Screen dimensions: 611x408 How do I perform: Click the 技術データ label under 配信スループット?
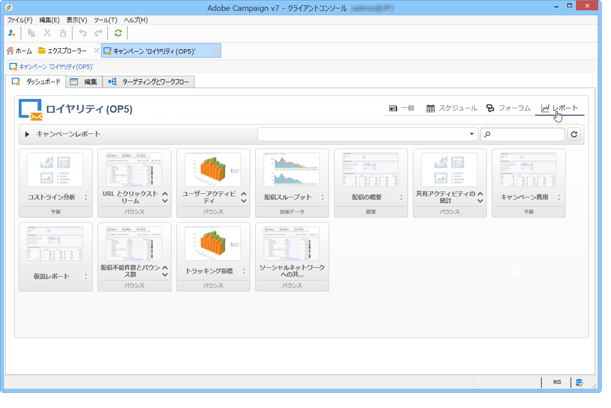click(x=292, y=212)
